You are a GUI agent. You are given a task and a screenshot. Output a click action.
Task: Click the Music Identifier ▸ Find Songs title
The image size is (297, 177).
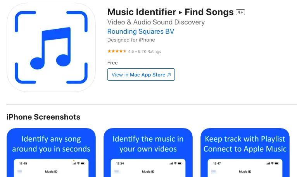click(x=170, y=12)
